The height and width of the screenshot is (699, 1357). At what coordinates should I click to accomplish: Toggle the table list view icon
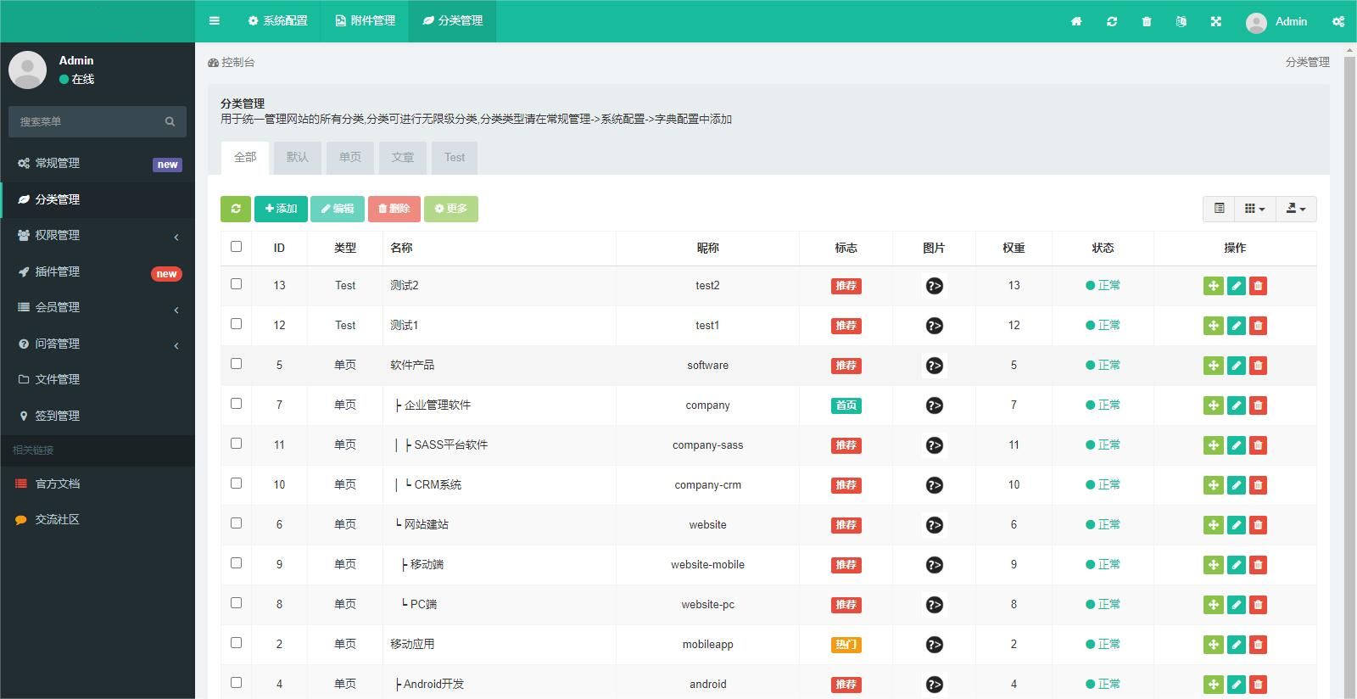coord(1220,209)
